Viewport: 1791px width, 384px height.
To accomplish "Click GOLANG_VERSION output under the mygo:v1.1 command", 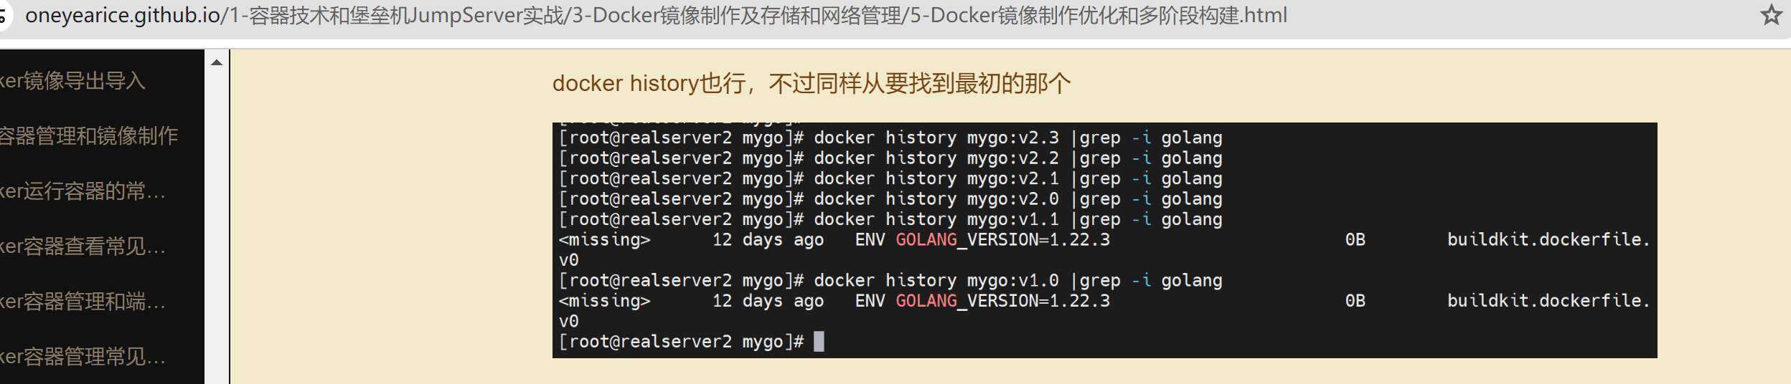I will pos(1002,240).
